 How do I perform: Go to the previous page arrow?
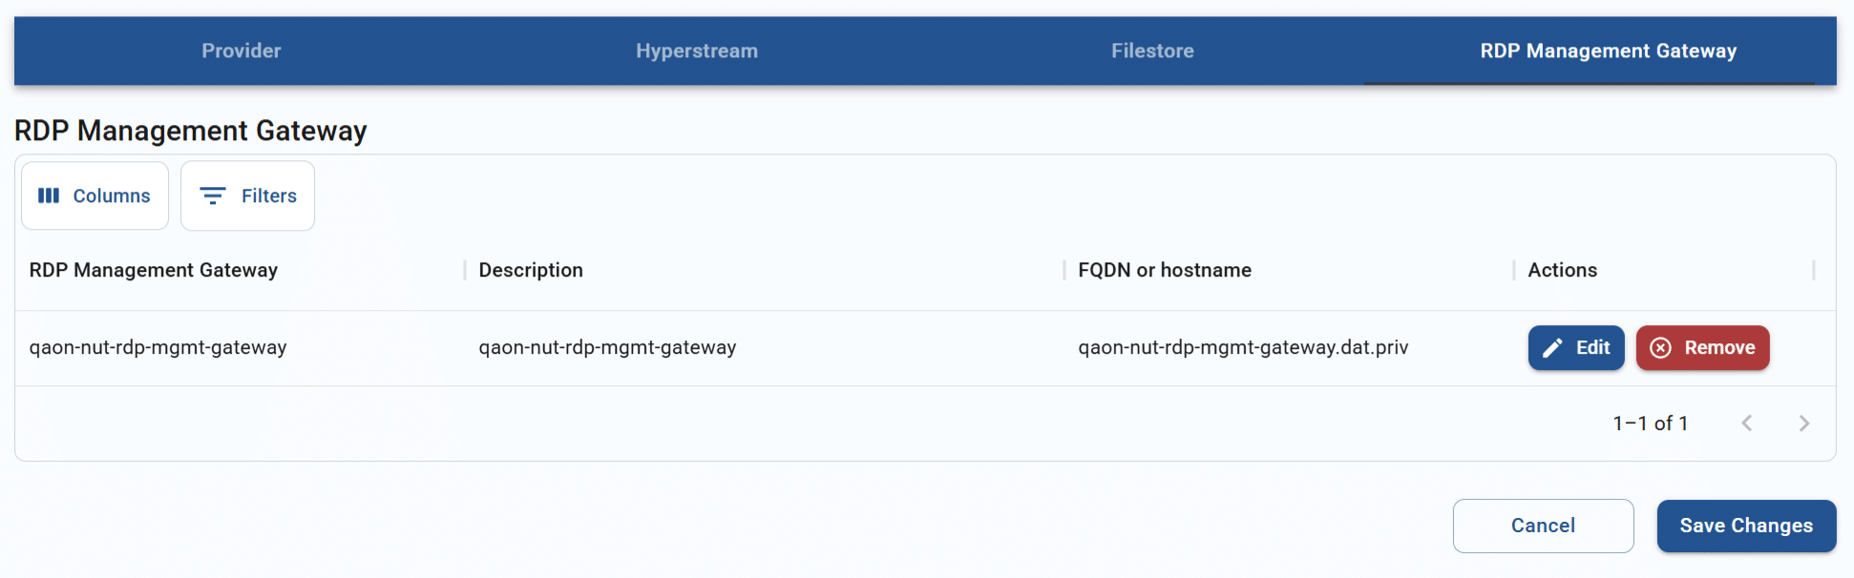(1746, 423)
